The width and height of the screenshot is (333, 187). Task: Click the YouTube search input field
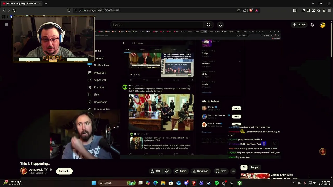(156, 25)
